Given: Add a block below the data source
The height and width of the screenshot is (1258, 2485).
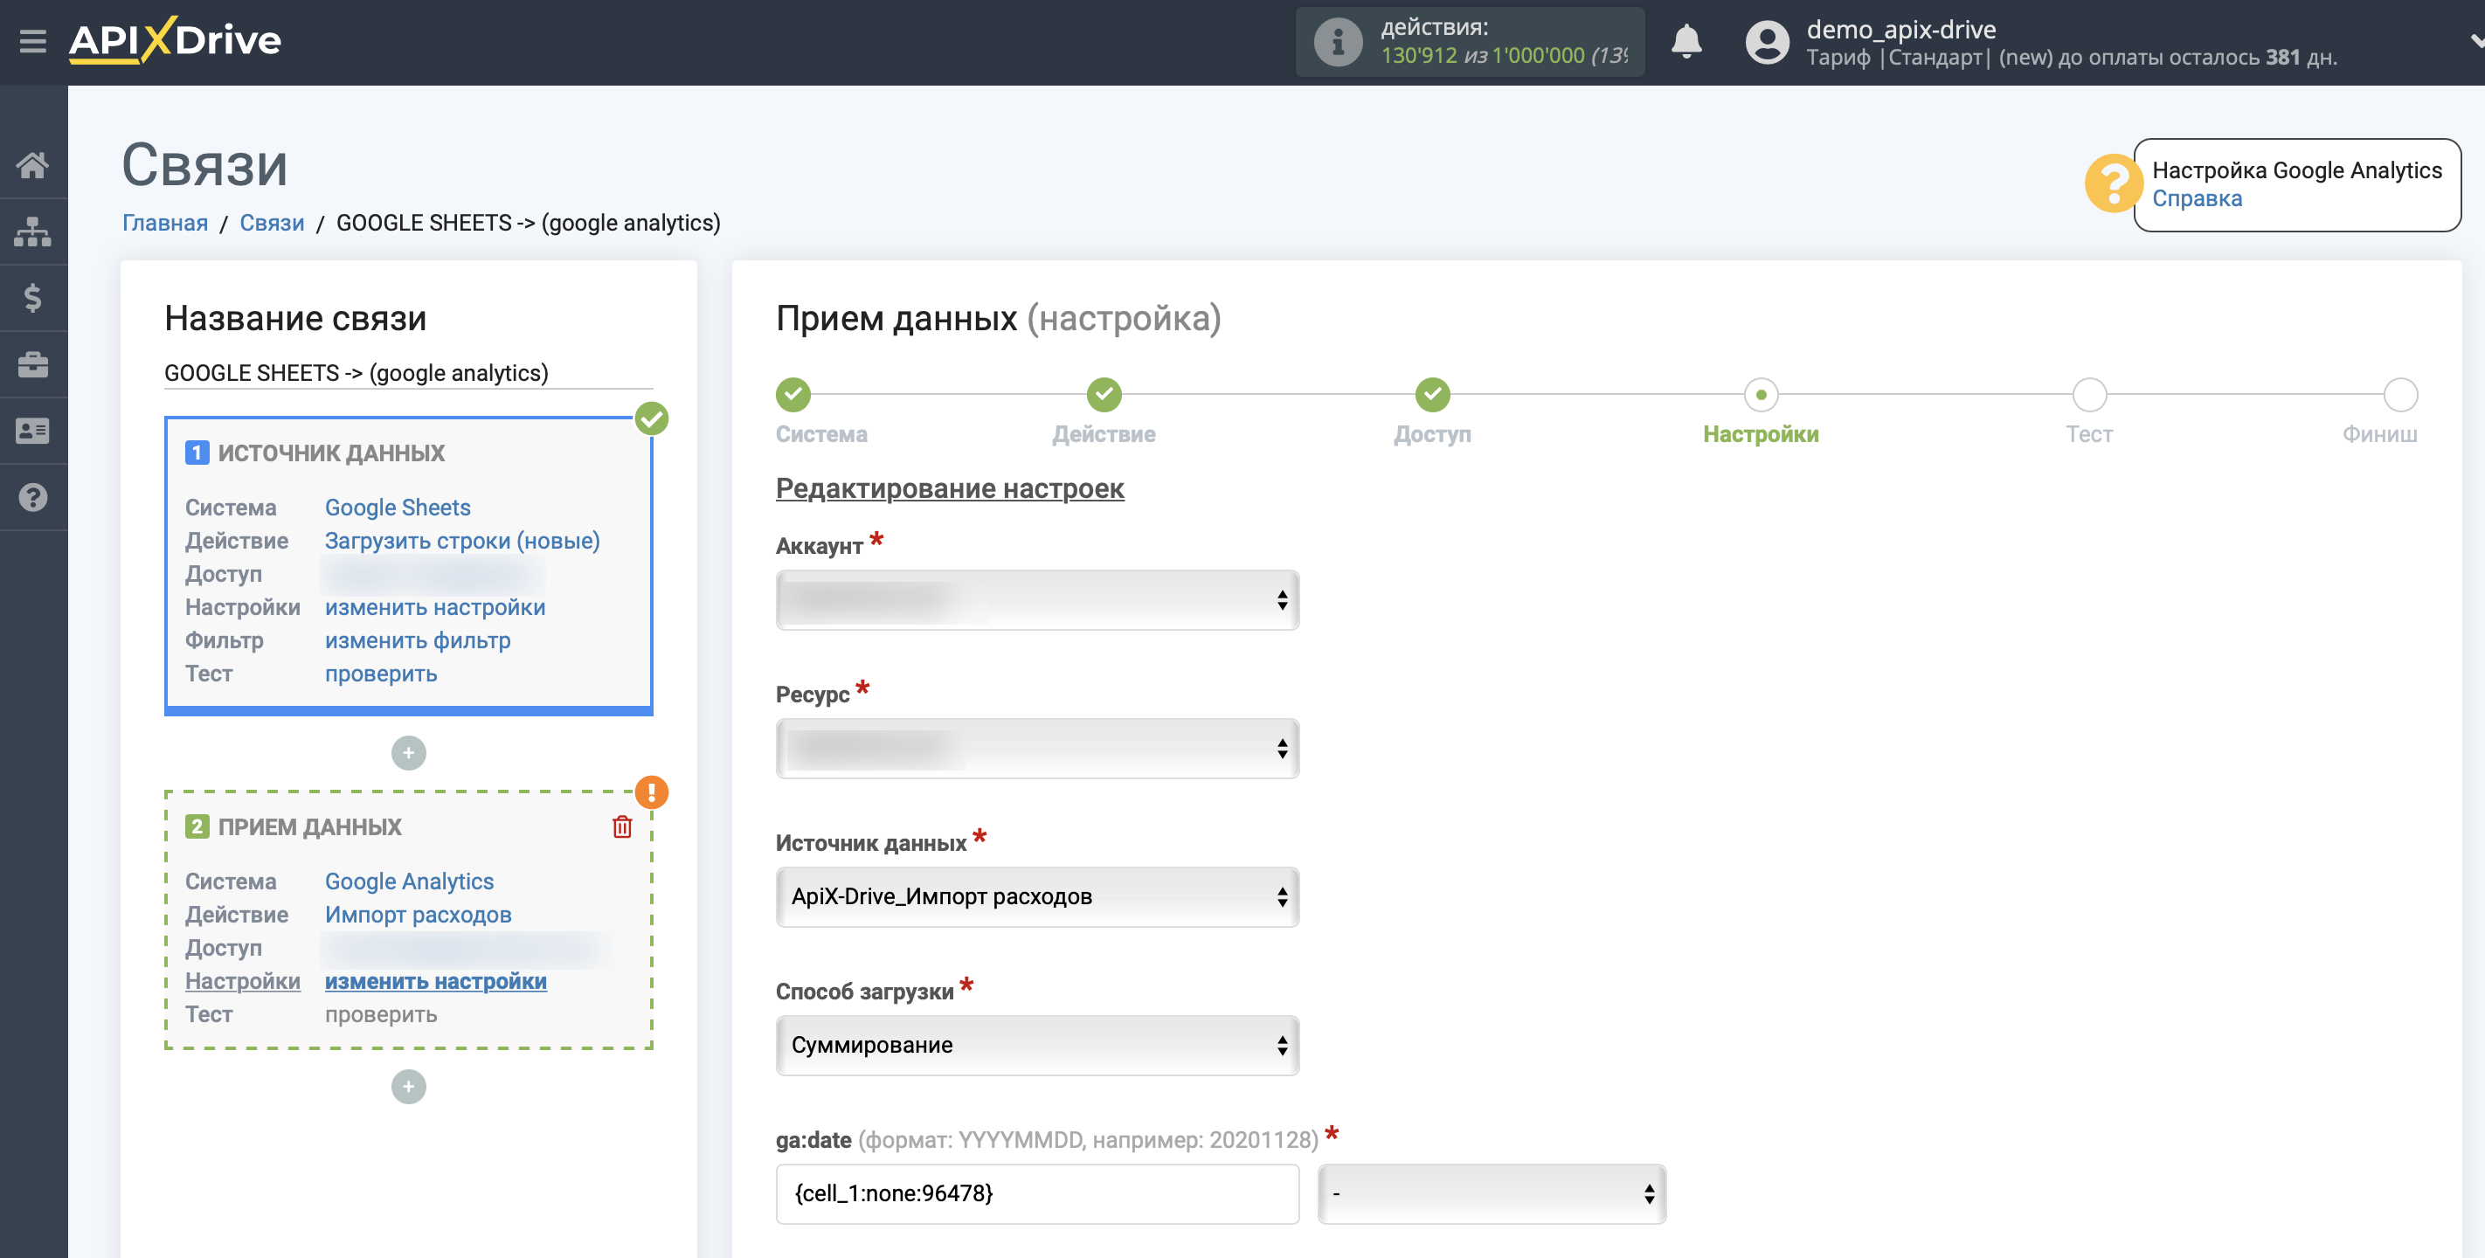Looking at the screenshot, I should click(408, 752).
